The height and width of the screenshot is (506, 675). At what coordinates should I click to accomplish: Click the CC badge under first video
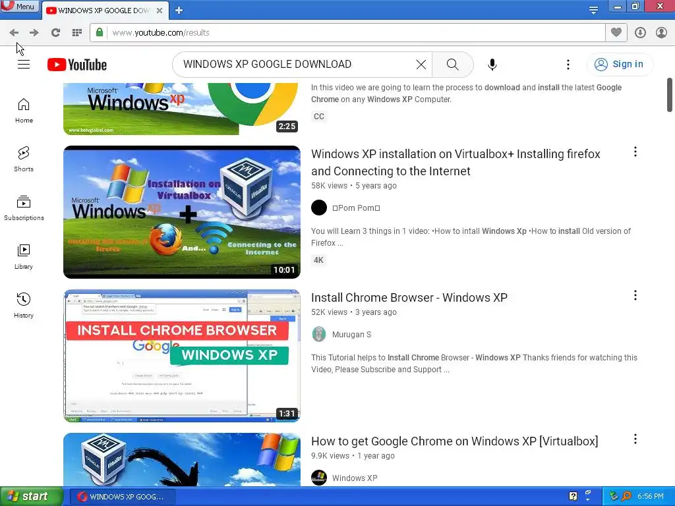(318, 116)
